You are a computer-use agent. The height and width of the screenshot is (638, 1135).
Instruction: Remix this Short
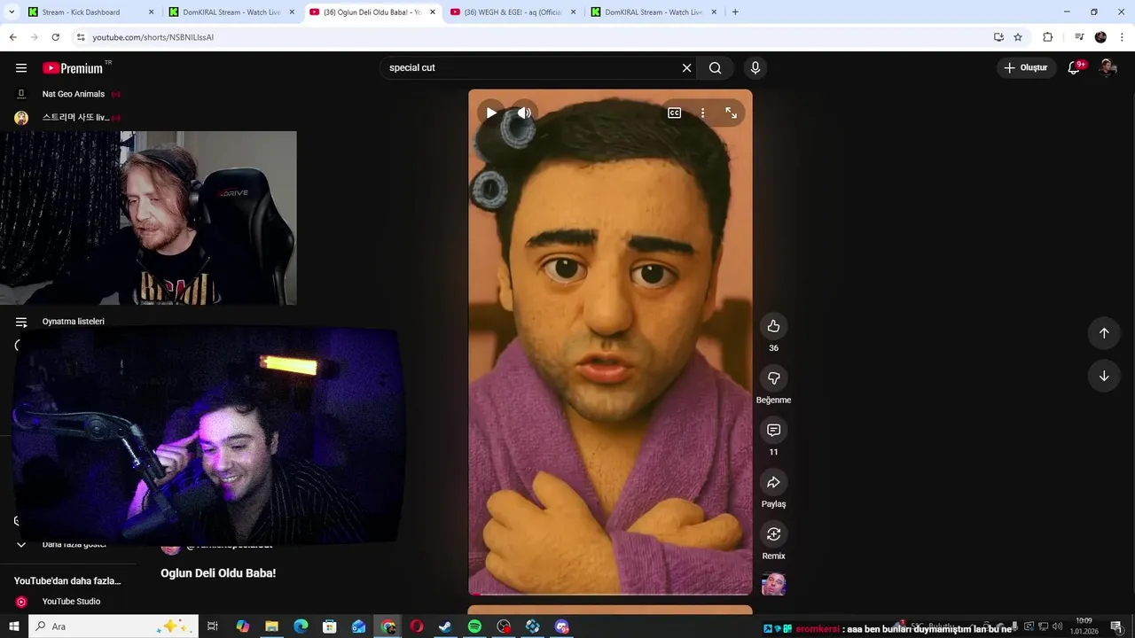click(773, 534)
